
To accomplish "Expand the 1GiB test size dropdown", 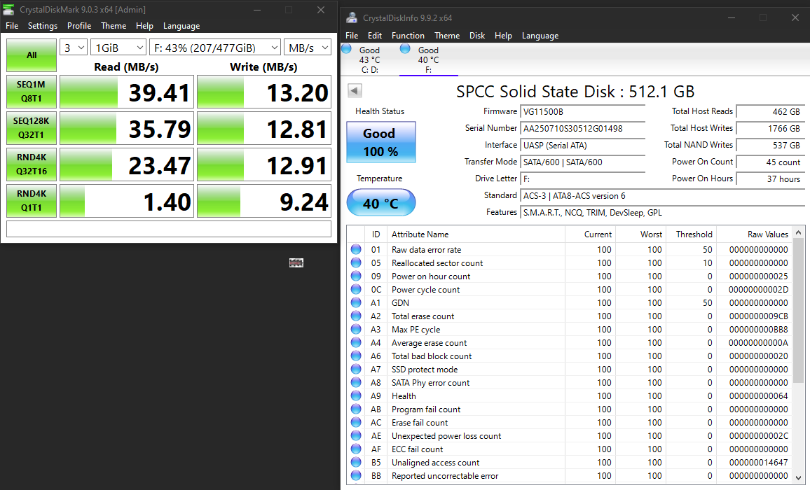I will click(x=118, y=48).
